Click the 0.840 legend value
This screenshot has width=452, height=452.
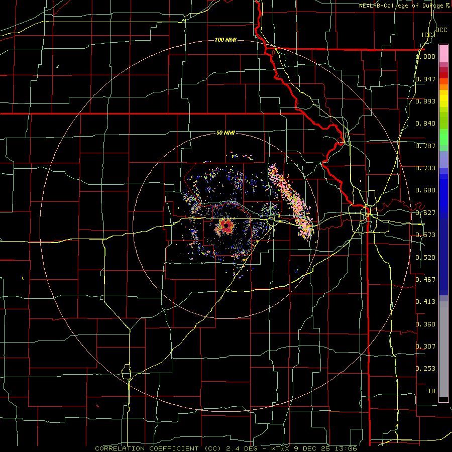425,124
